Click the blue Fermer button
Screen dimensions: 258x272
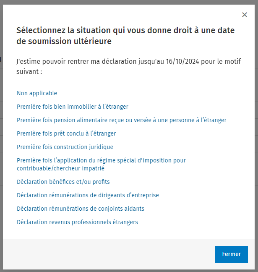[x=231, y=254]
